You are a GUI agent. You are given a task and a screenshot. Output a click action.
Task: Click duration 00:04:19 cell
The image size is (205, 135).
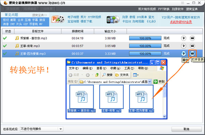78,38
